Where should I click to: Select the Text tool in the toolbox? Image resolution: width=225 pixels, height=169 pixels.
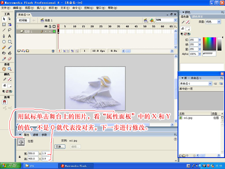tap(9, 36)
